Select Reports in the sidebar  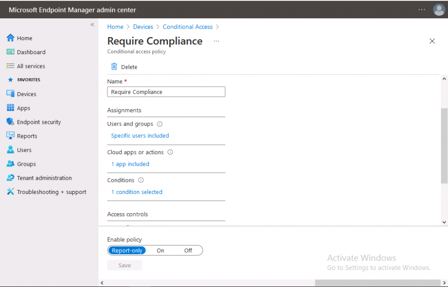27,136
